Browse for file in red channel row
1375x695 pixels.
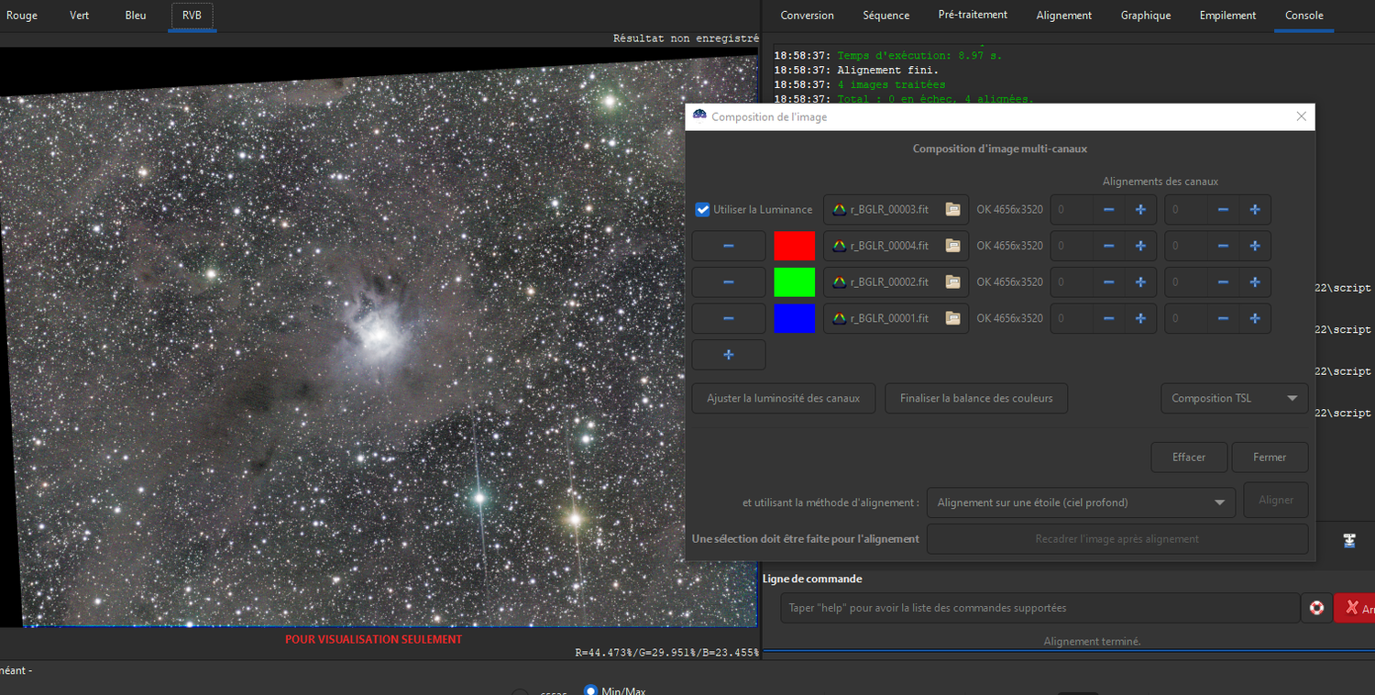click(952, 246)
